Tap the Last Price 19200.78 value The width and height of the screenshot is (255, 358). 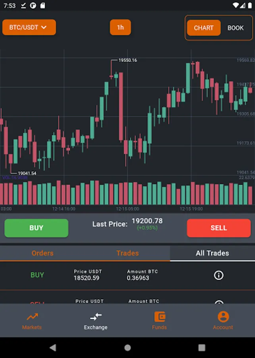tap(147, 221)
